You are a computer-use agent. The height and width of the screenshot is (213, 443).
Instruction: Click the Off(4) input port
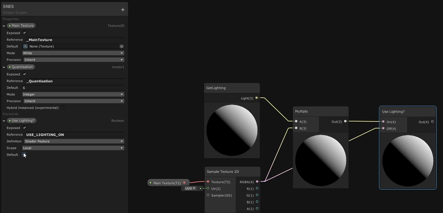(383, 128)
